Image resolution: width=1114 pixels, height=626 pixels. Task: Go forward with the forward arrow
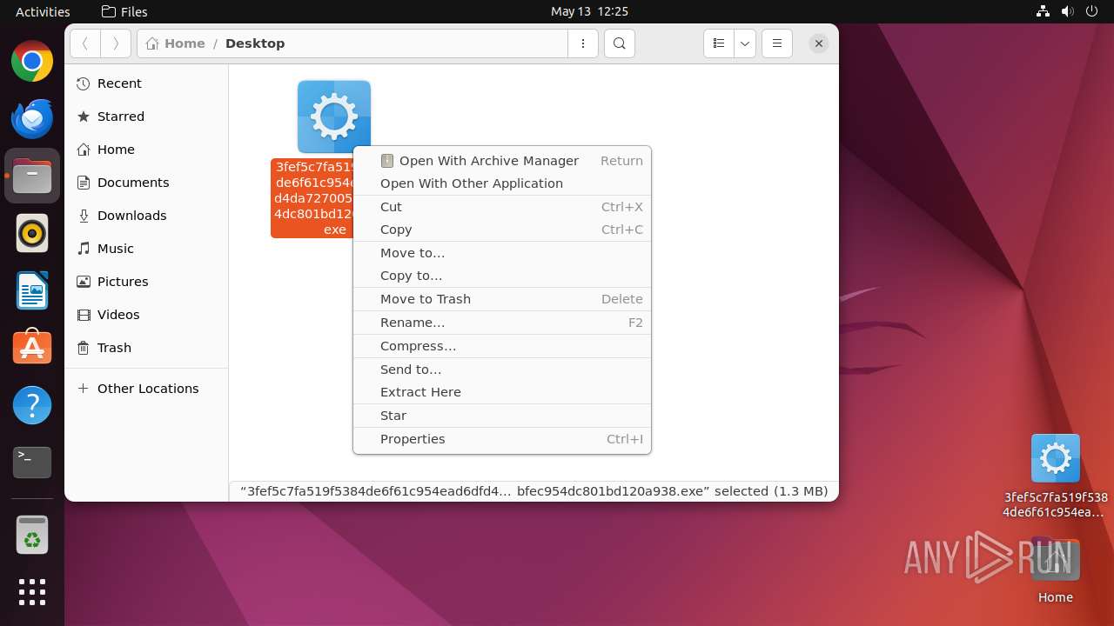click(116, 43)
